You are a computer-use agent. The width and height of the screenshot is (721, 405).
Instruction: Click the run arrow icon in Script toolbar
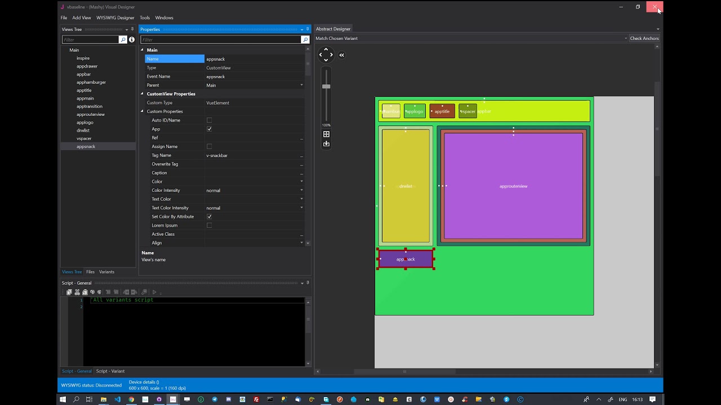154,292
